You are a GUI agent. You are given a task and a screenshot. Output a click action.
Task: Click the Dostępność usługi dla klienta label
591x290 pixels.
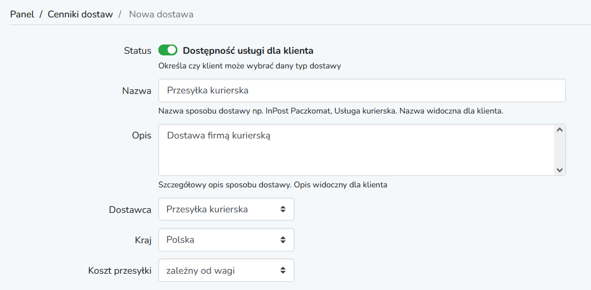coord(248,51)
